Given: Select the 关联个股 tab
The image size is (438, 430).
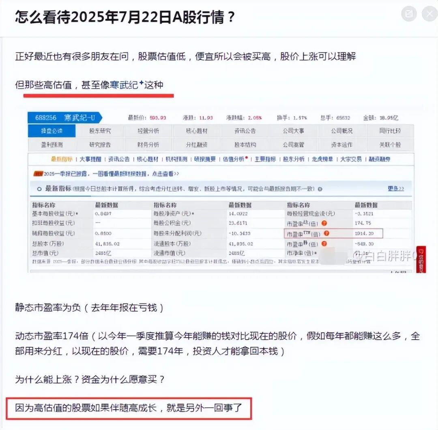Looking at the screenshot, I should [390, 145].
